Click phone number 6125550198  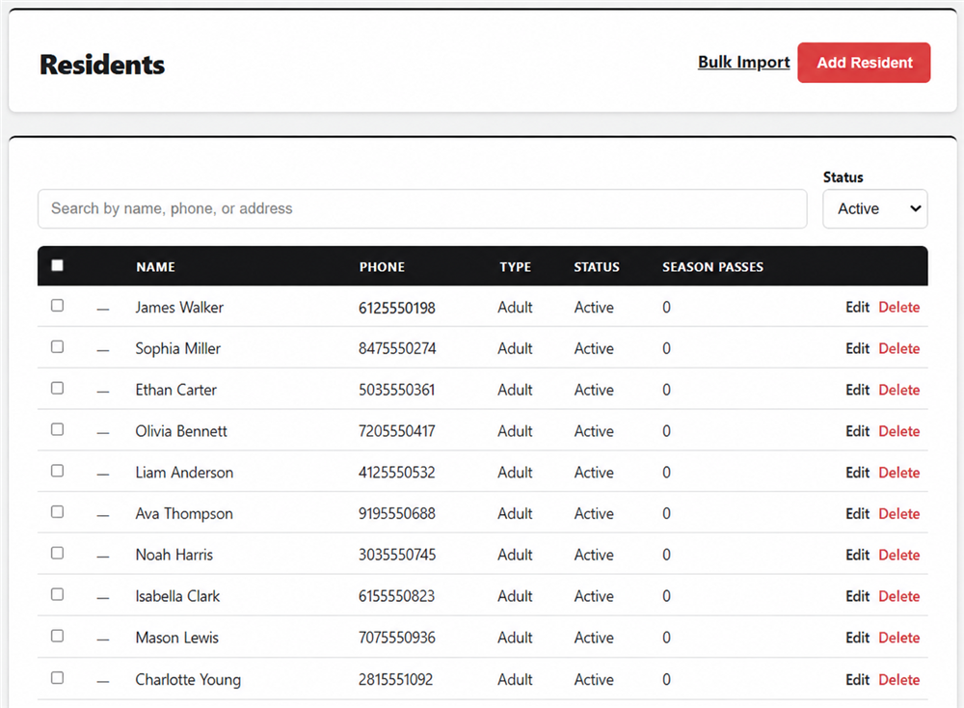[x=396, y=307]
